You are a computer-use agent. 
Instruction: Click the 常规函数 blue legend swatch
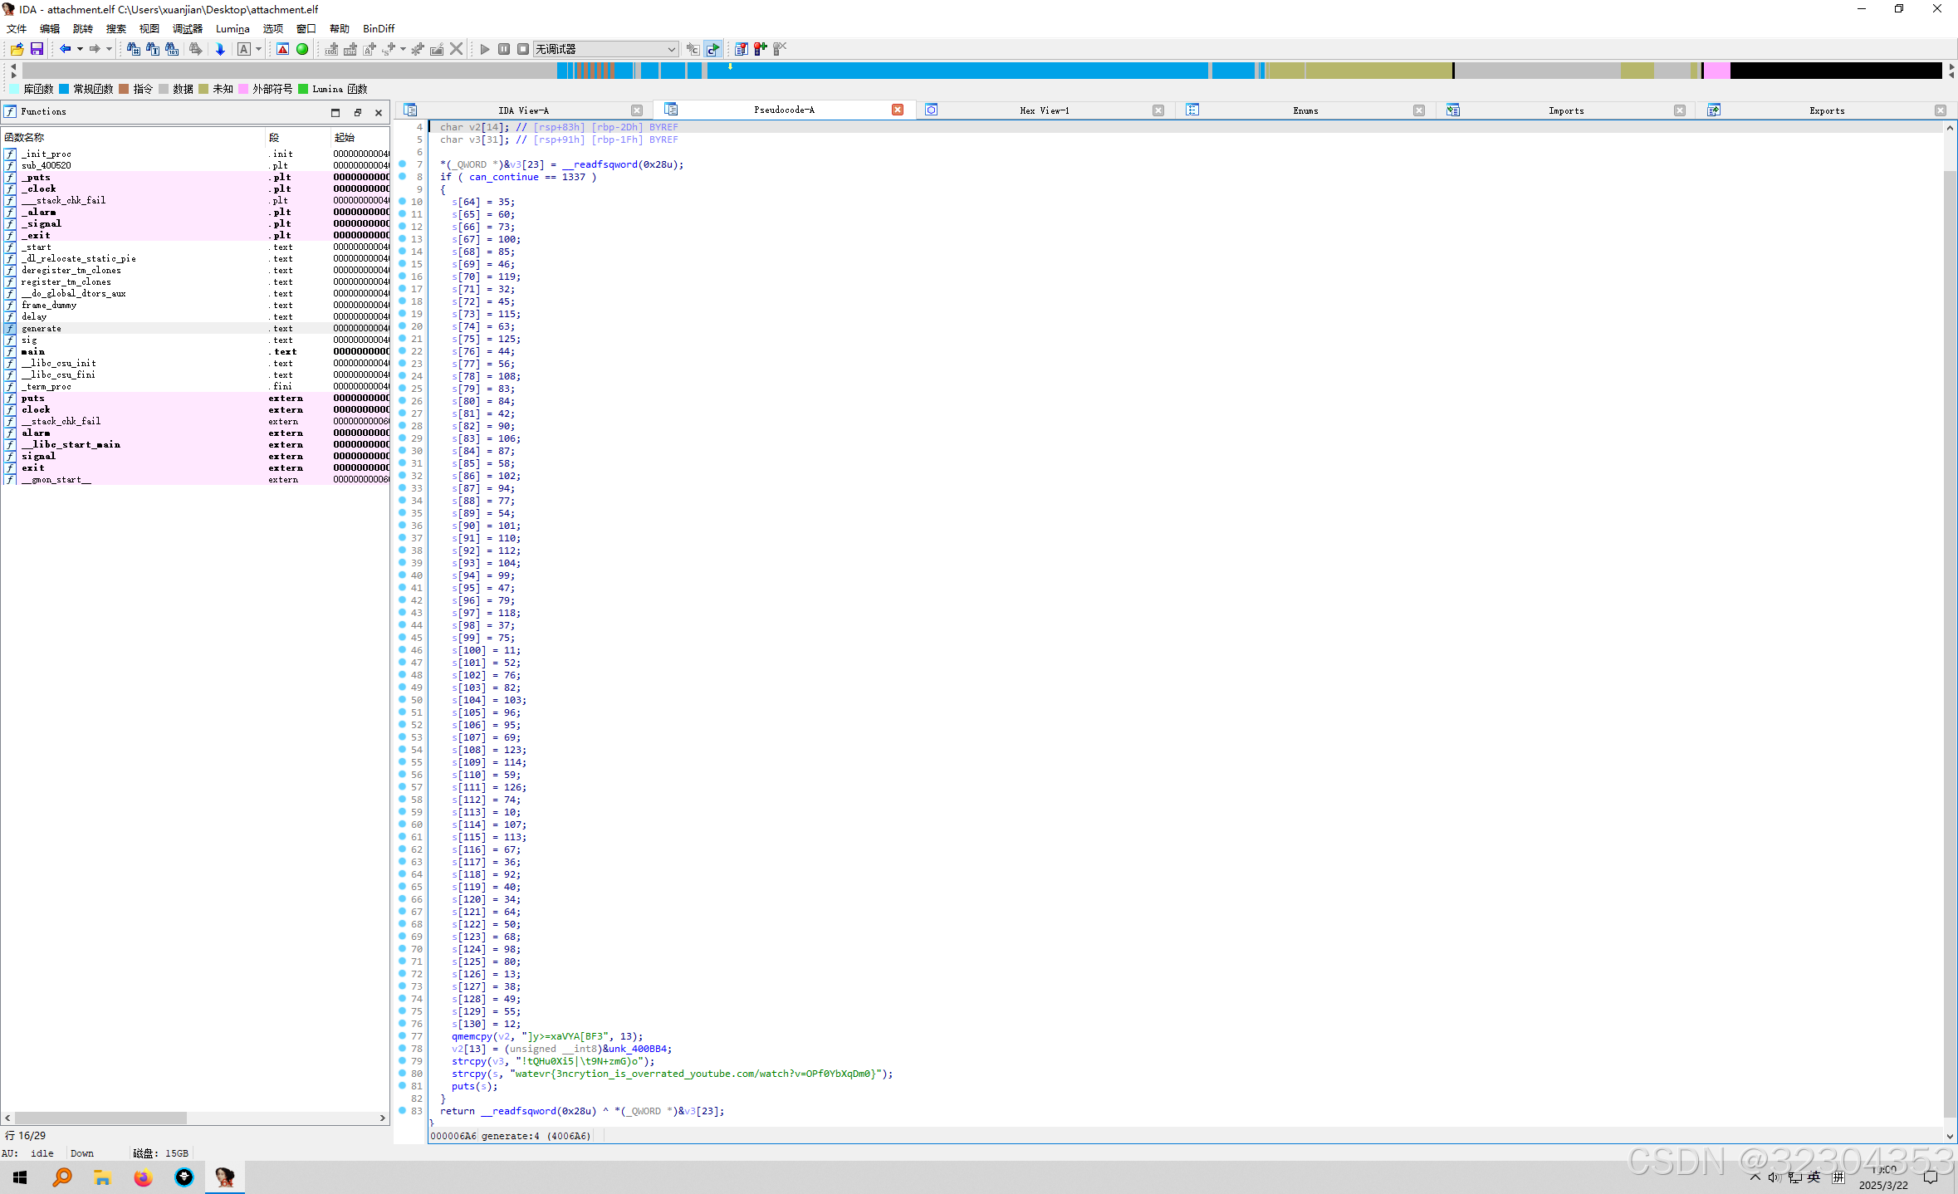tap(64, 89)
